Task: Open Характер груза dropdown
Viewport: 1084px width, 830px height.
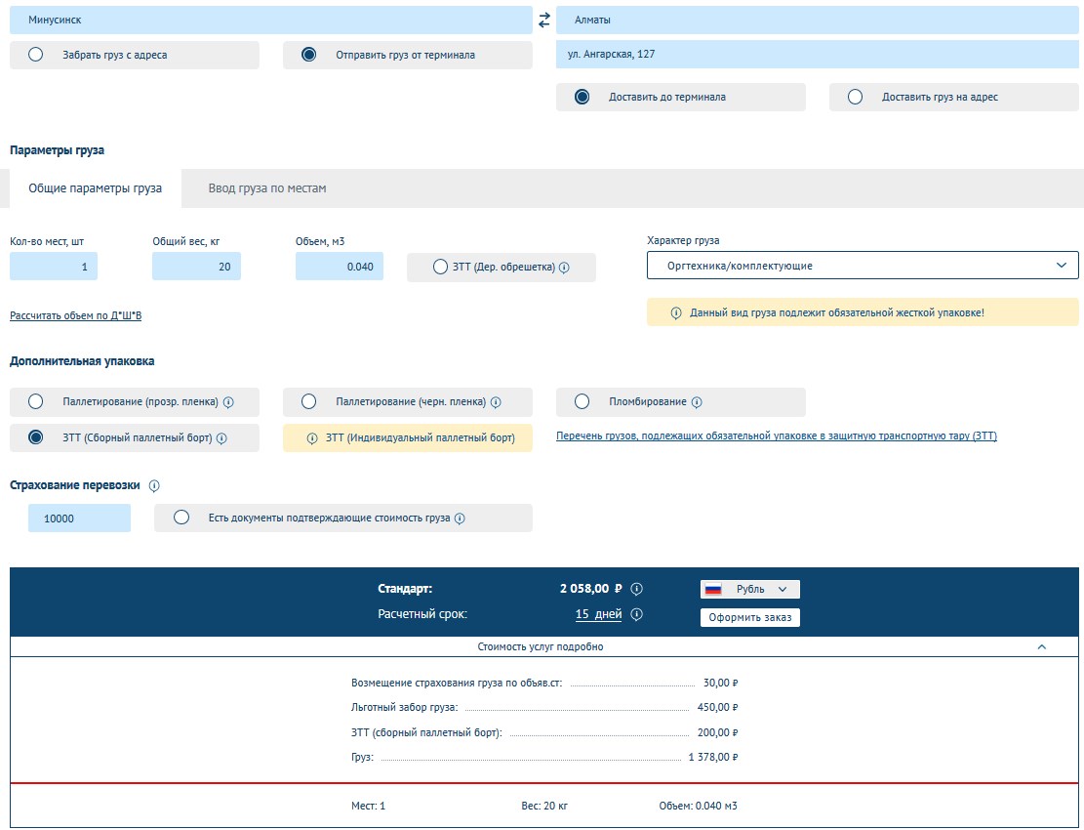Action: (863, 266)
